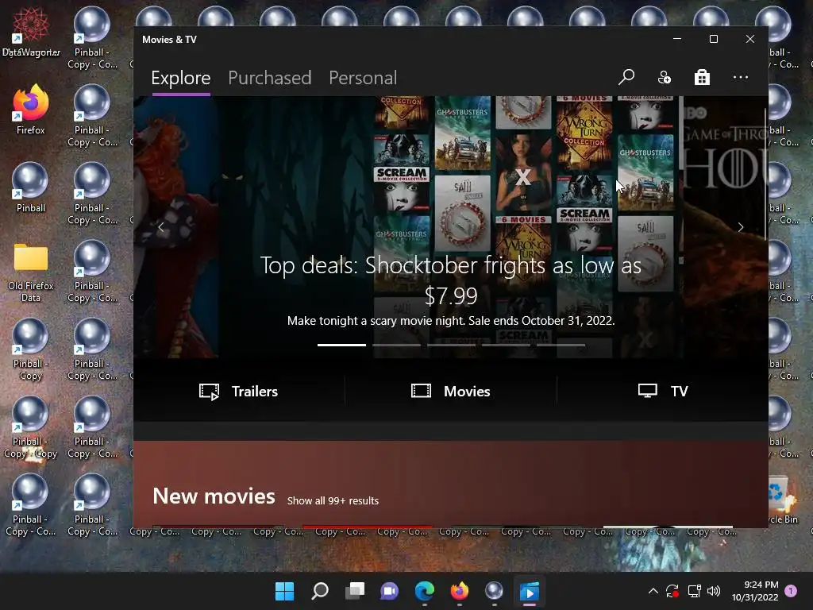Switch to the Personal tab

point(363,78)
